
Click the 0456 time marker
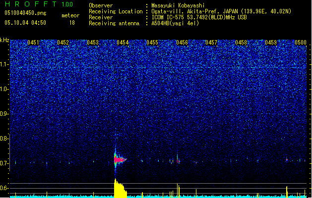click(182, 43)
